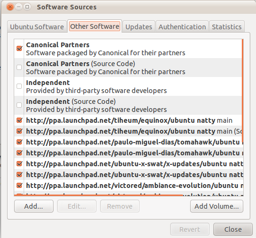Enable the Independent source checkbox
This screenshot has width=256, height=238.
pyautogui.click(x=19, y=86)
